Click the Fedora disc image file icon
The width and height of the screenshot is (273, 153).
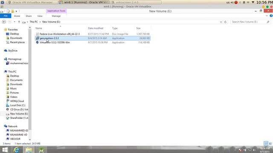pos(37,34)
